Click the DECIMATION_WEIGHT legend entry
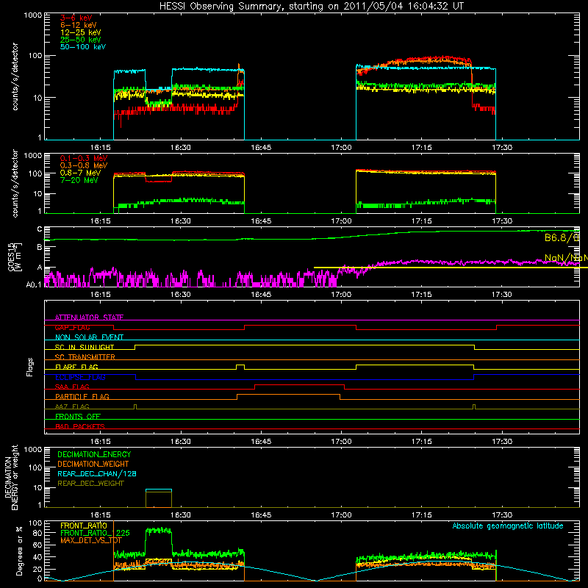Image resolution: width=588 pixels, height=588 pixels. (93, 464)
